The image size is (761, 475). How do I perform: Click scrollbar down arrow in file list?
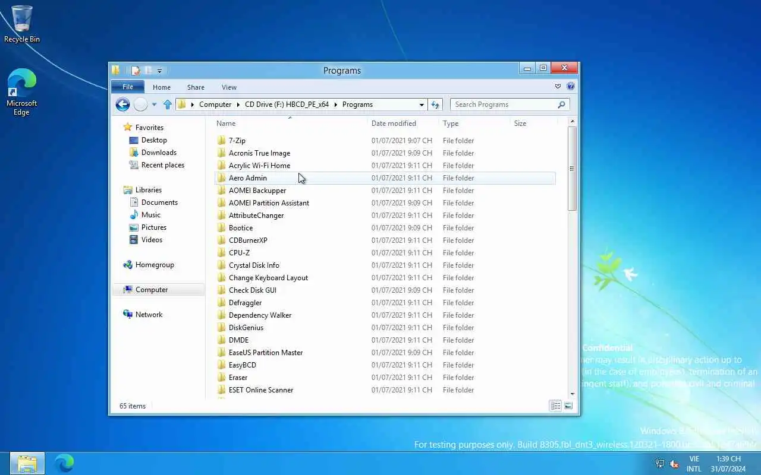(573, 393)
